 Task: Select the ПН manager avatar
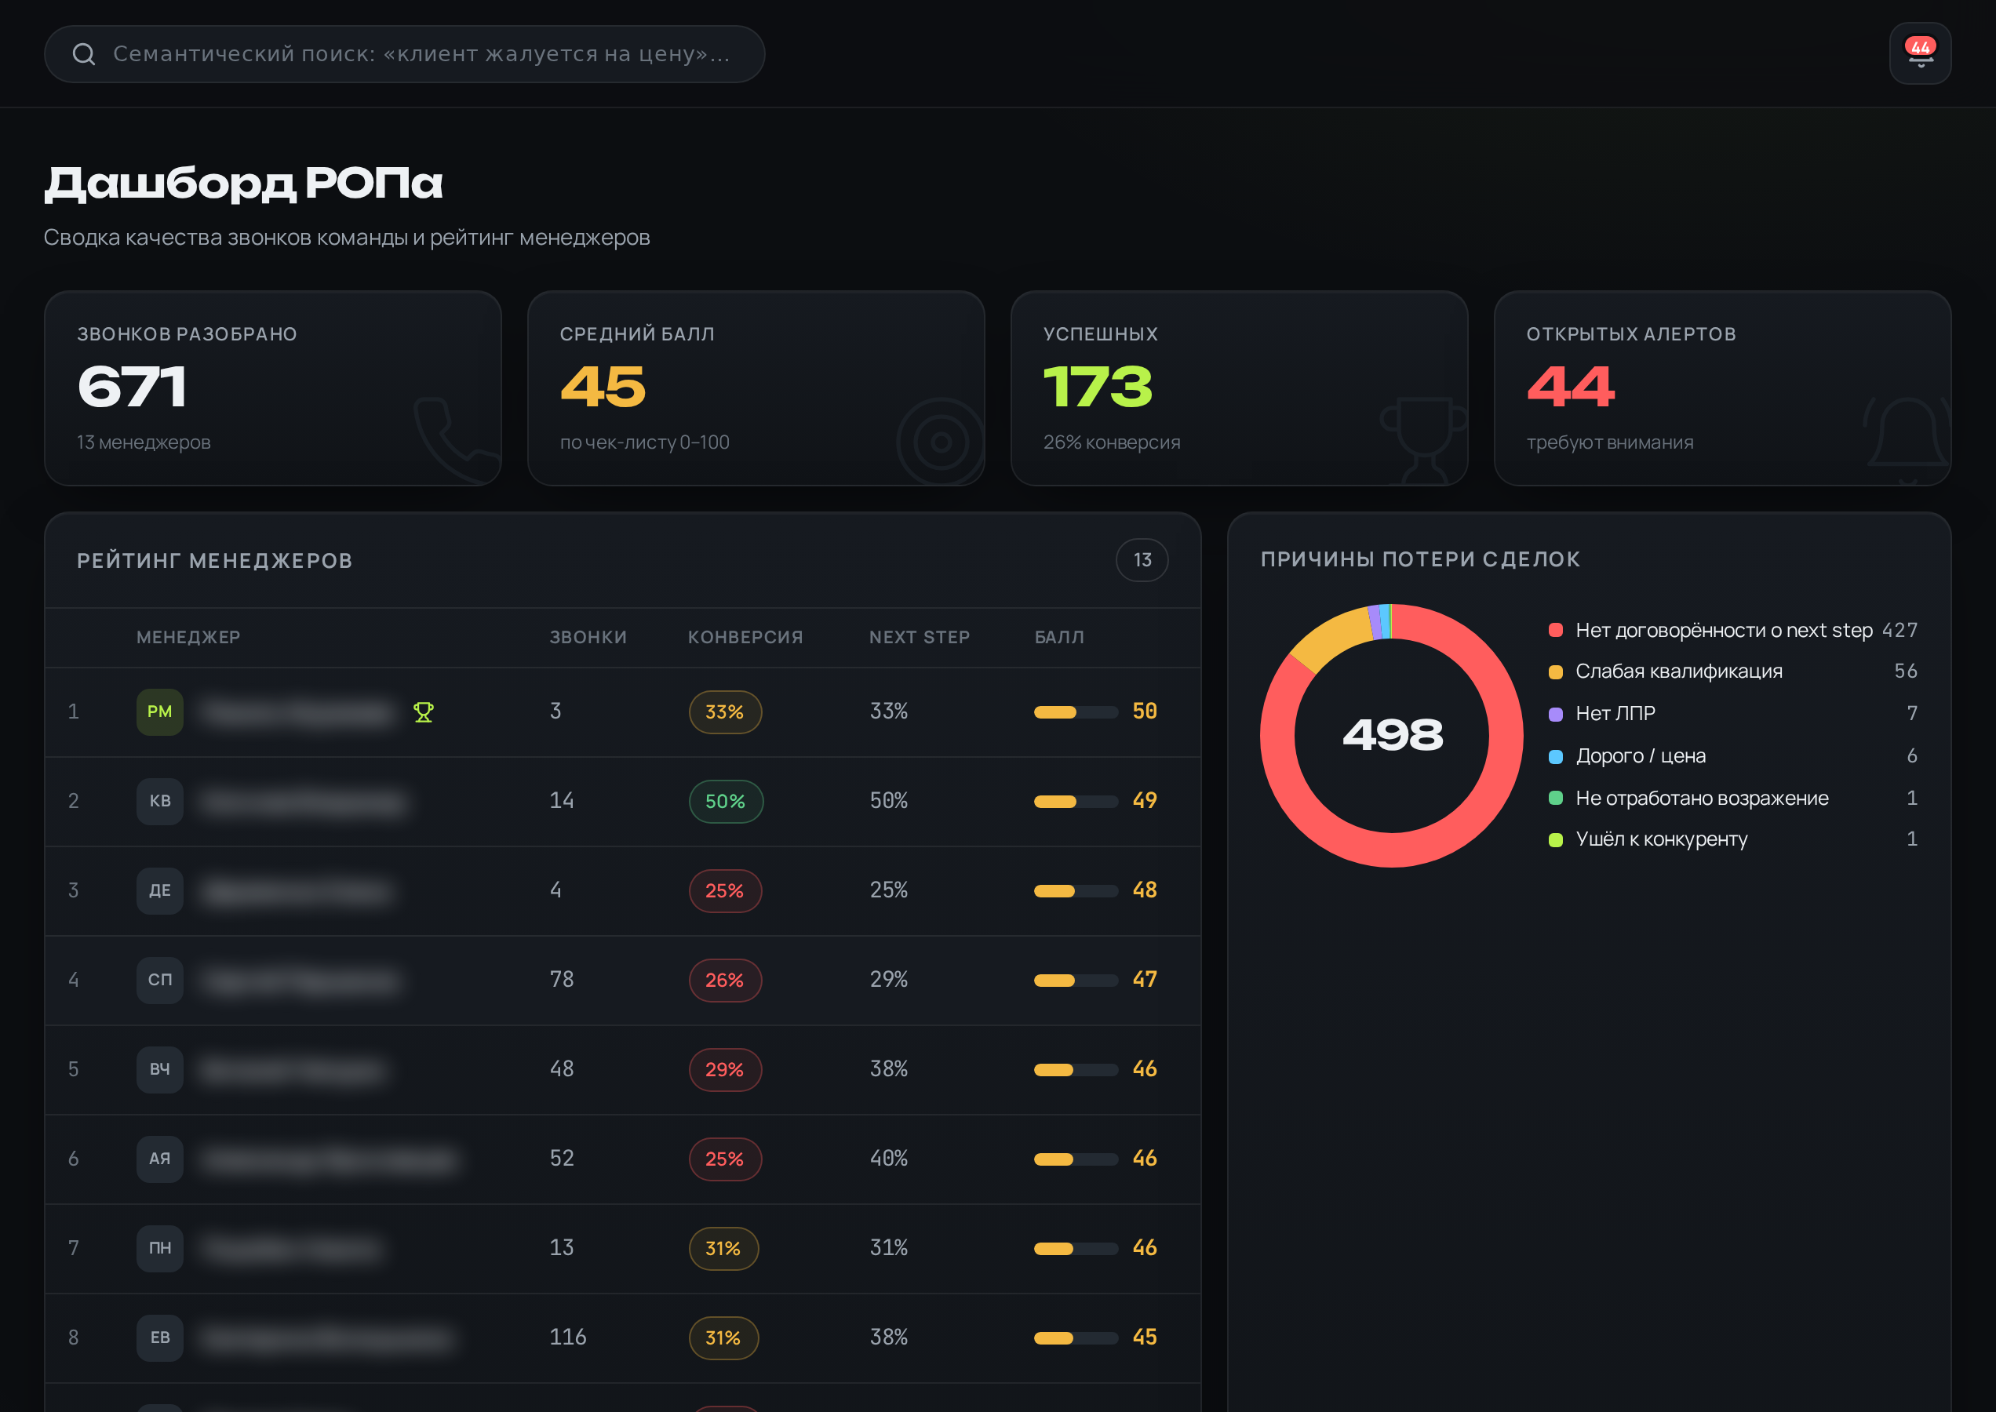tap(160, 1249)
